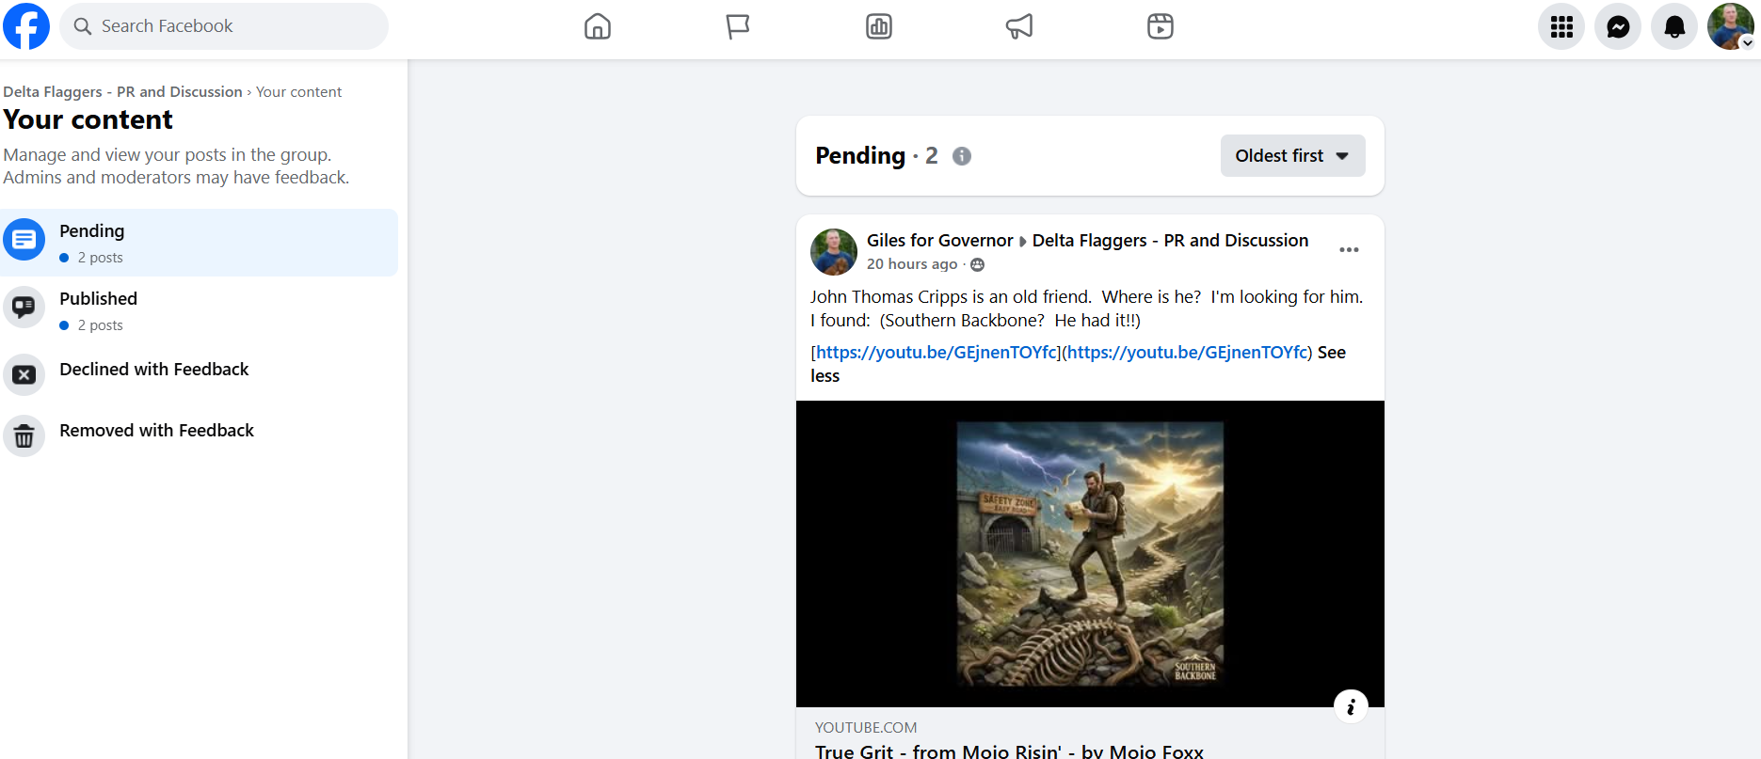
Task: Click the Your content breadcrumb text
Action: pyautogui.click(x=298, y=92)
